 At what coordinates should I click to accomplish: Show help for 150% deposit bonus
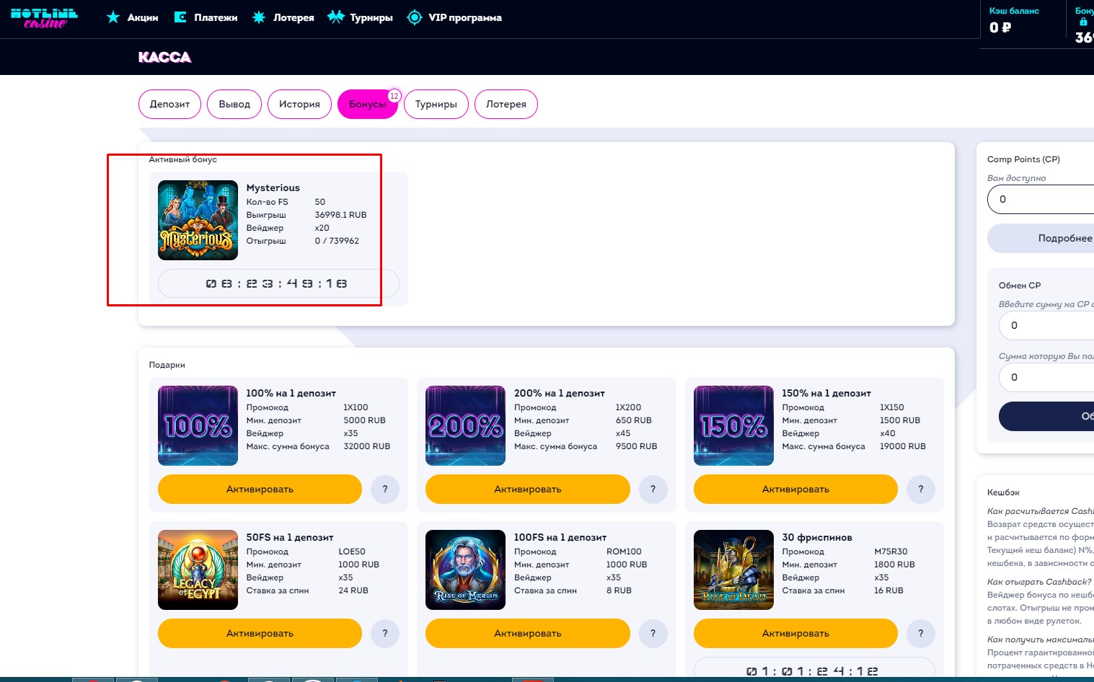point(920,490)
